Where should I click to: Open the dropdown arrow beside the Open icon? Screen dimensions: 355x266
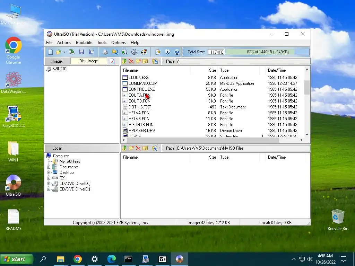(64, 52)
